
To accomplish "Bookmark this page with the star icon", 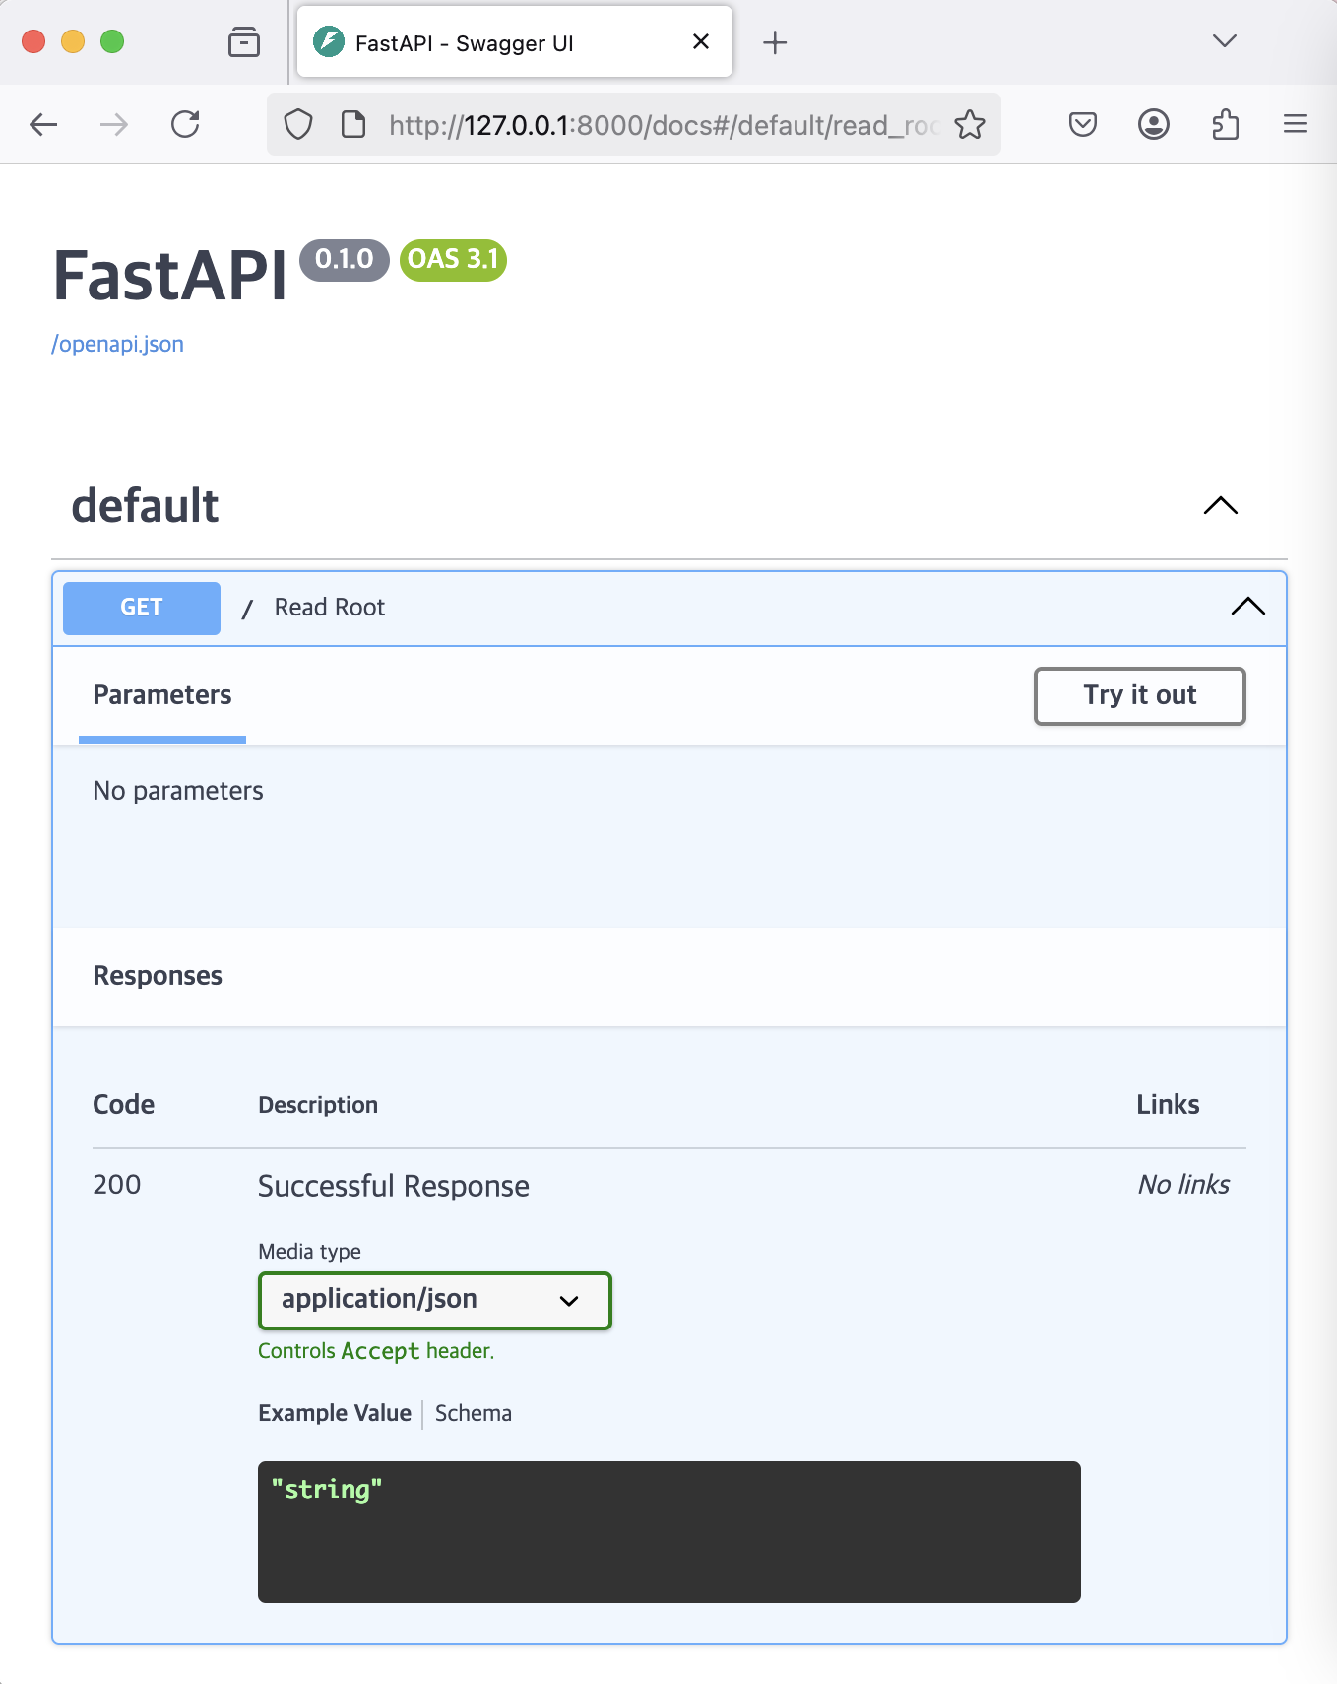I will pos(970,124).
